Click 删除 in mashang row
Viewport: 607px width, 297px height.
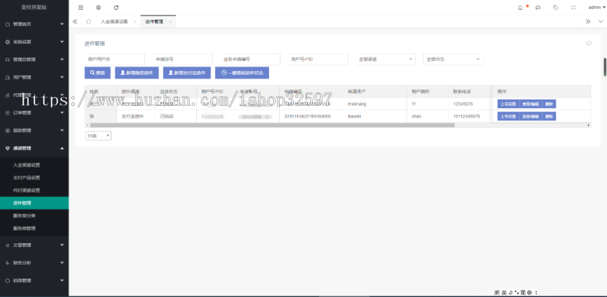[x=549, y=104]
